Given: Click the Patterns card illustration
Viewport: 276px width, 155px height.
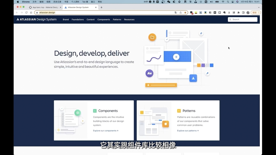Looking at the screenshot, I should click(154, 120).
